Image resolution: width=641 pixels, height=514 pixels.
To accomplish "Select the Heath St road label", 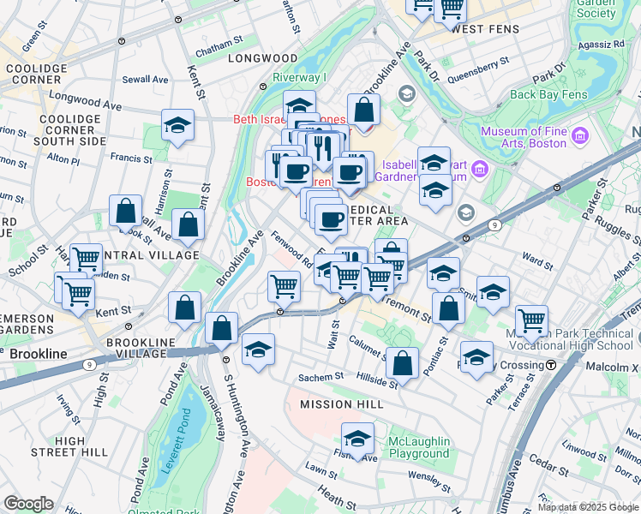I will point(337,497).
